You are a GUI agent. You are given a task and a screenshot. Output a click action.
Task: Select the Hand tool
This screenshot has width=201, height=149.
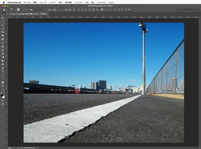[2, 82]
